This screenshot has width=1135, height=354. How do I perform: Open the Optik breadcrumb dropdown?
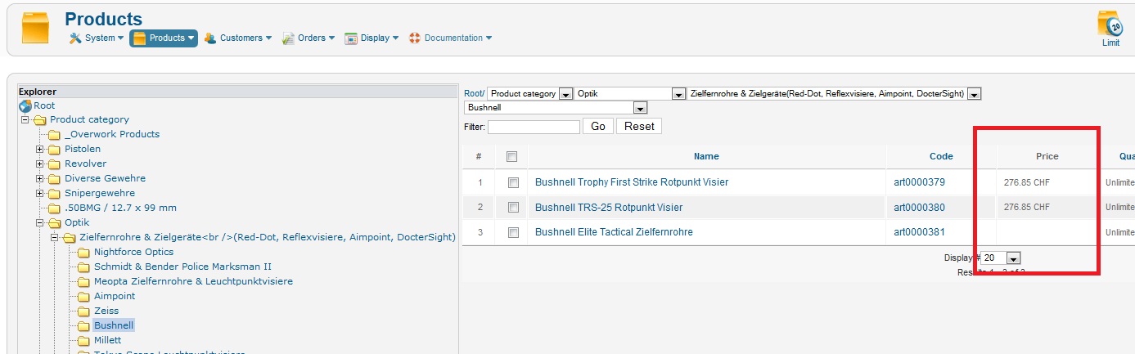[x=630, y=94]
